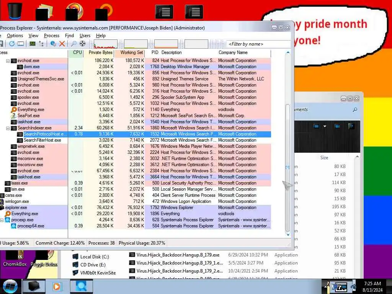This screenshot has width=392, height=294.
Task: Click the Everything.exe icon under explorer.exe
Action: click(x=8, y=214)
